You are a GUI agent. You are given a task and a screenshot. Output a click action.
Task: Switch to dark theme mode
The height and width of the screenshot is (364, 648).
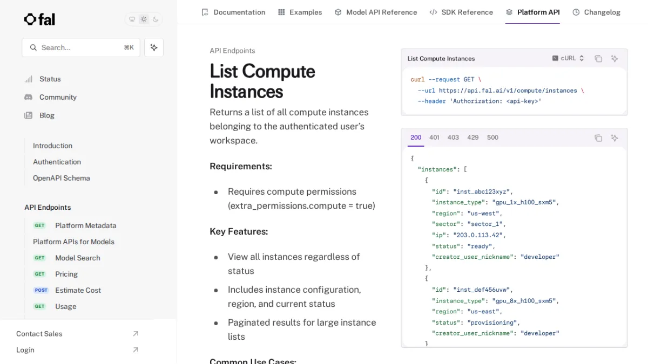[x=156, y=19]
